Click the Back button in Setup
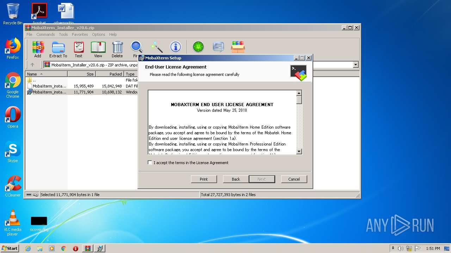 click(236, 179)
